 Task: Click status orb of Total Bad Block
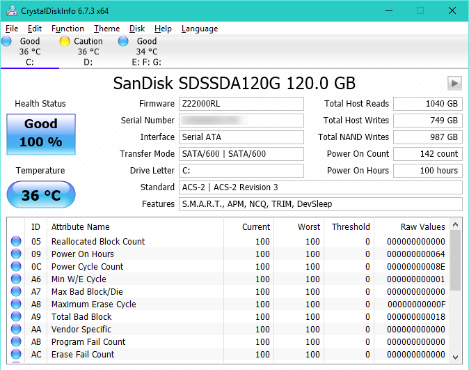16,316
